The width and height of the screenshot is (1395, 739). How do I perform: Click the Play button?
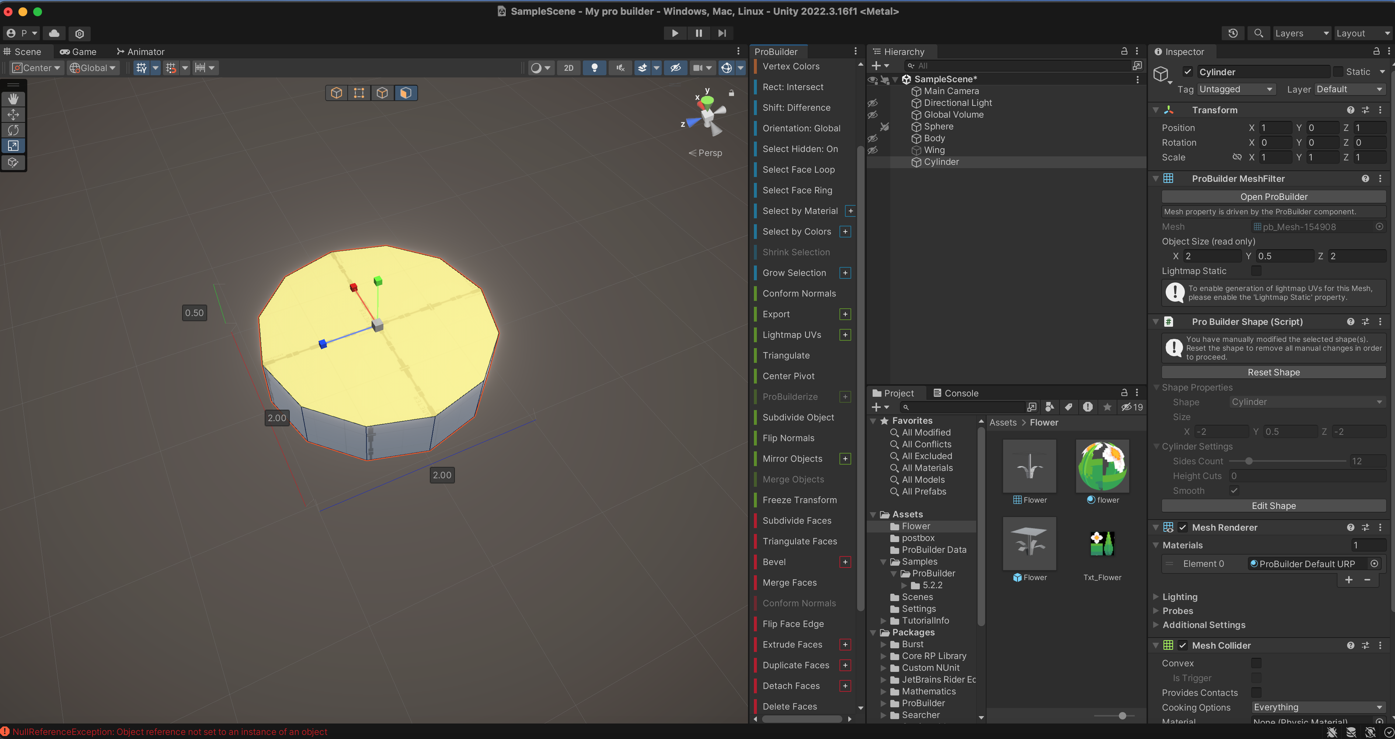pyautogui.click(x=674, y=33)
